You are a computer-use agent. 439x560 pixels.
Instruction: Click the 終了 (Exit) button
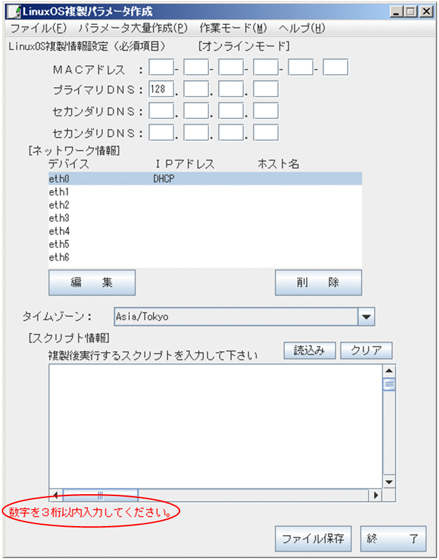(393, 538)
